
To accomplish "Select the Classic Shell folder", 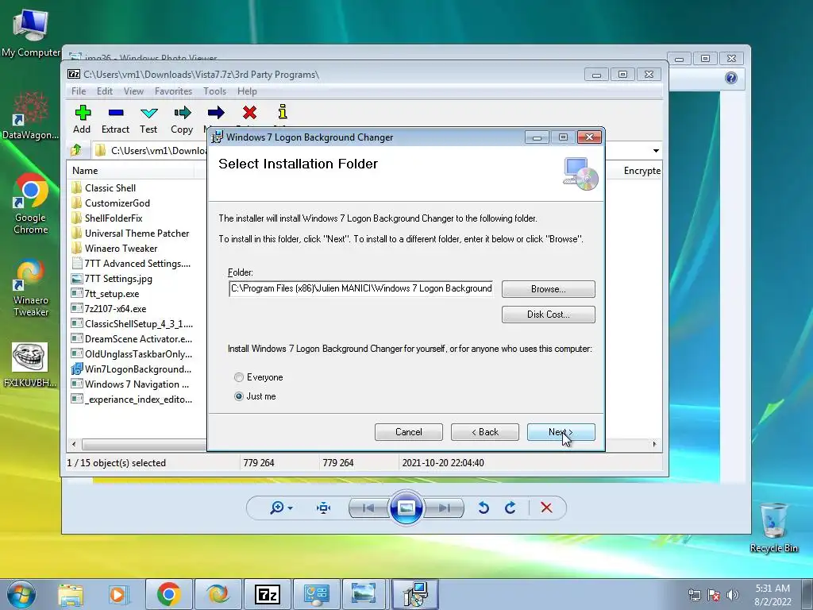I will tap(110, 187).
